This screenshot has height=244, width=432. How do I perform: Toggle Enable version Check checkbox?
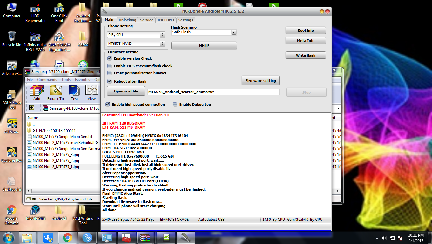pos(110,58)
